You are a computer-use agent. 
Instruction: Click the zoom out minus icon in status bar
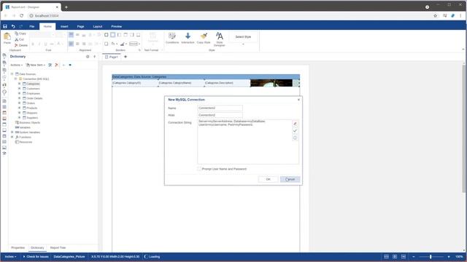click(414, 257)
